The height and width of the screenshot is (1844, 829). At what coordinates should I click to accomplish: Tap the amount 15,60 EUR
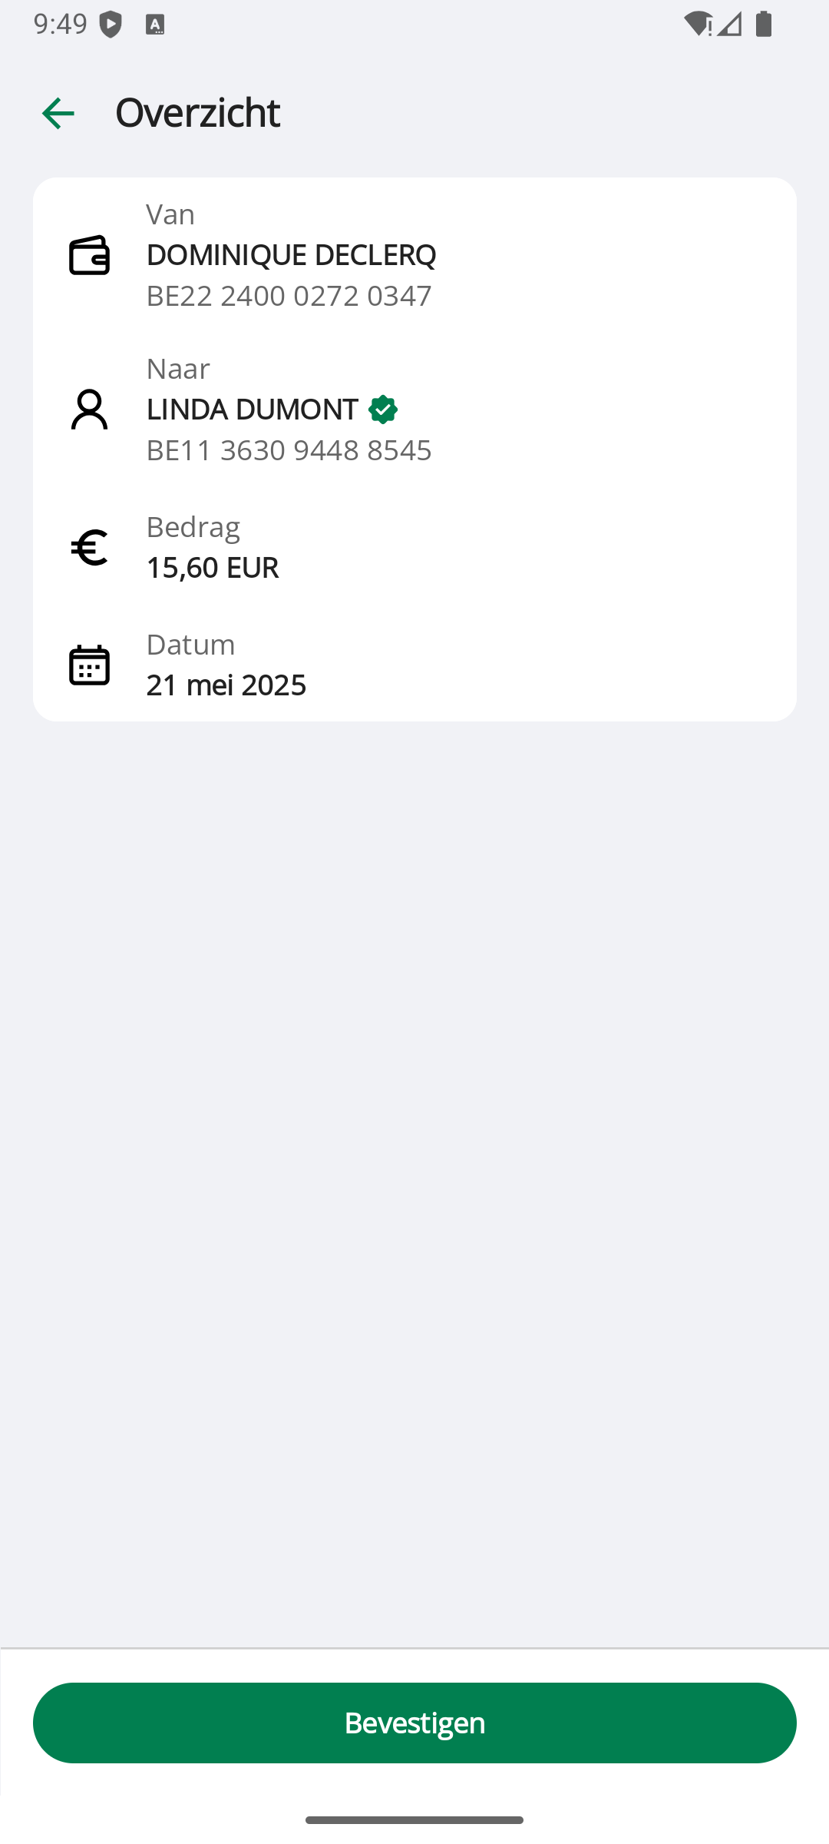click(x=212, y=568)
